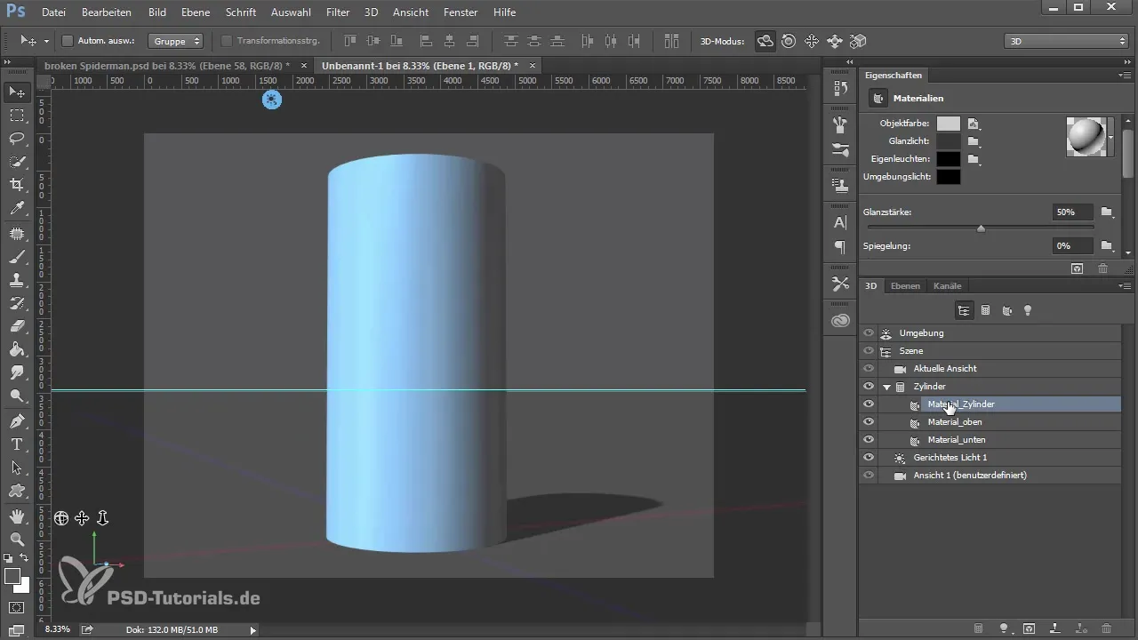Click the Roll 3D object mode icon
The height and width of the screenshot is (640, 1138).
tap(789, 41)
